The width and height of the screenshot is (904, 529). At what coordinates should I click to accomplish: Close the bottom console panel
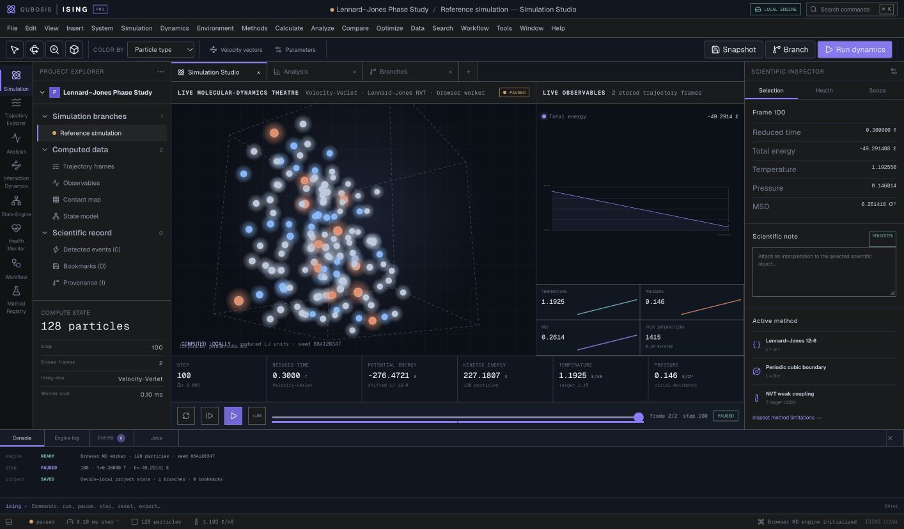tap(890, 438)
